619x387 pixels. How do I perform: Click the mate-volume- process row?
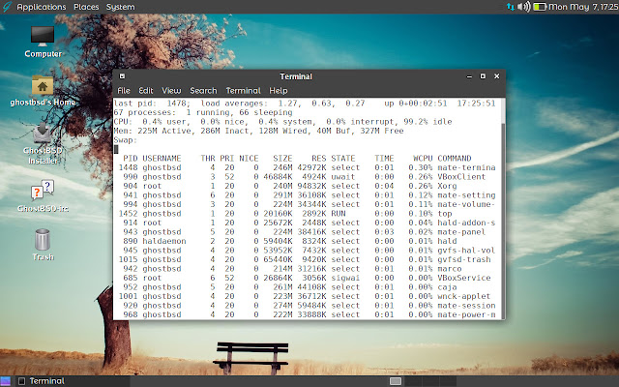305,204
